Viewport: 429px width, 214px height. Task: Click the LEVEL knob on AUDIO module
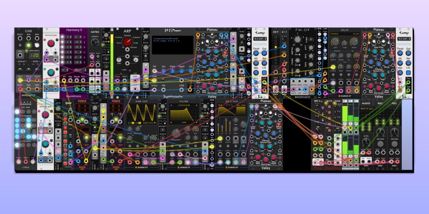[x=365, y=141]
